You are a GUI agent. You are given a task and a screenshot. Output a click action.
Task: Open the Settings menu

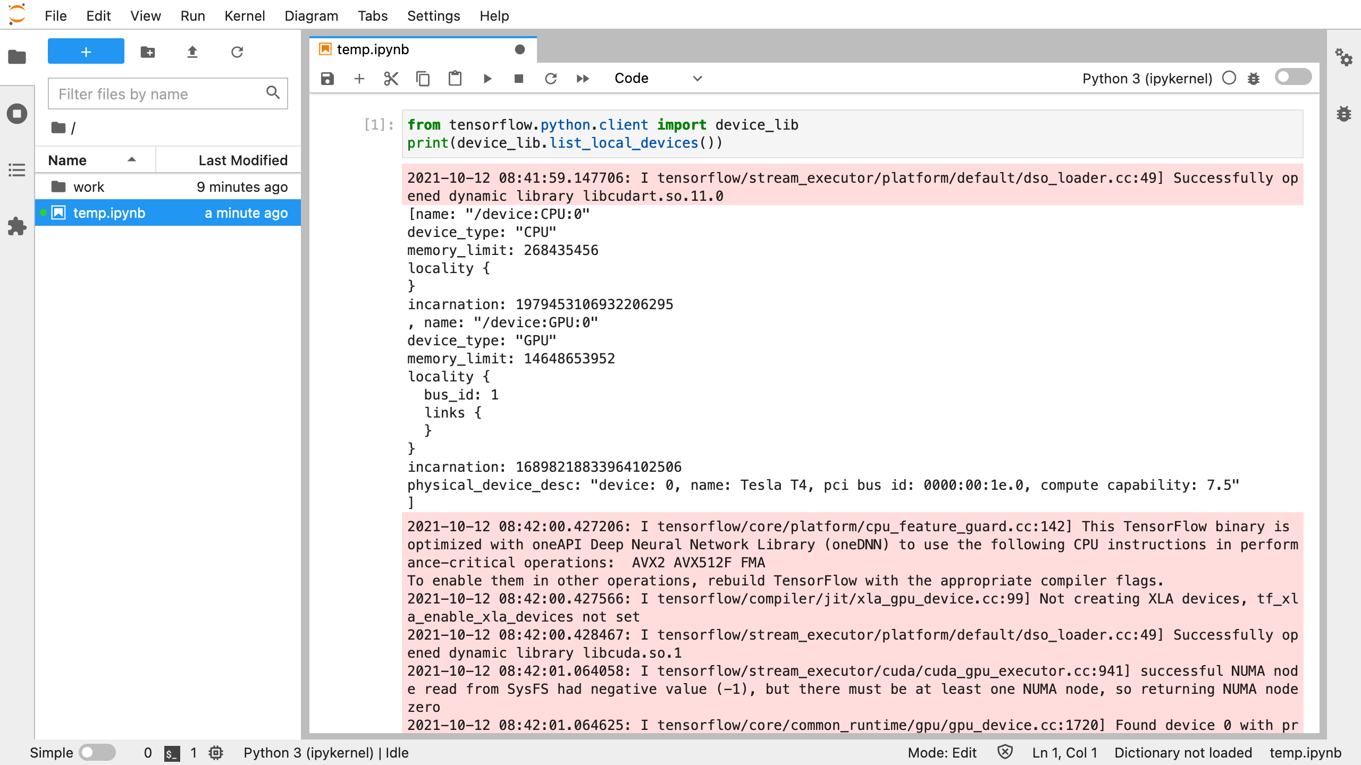click(433, 15)
